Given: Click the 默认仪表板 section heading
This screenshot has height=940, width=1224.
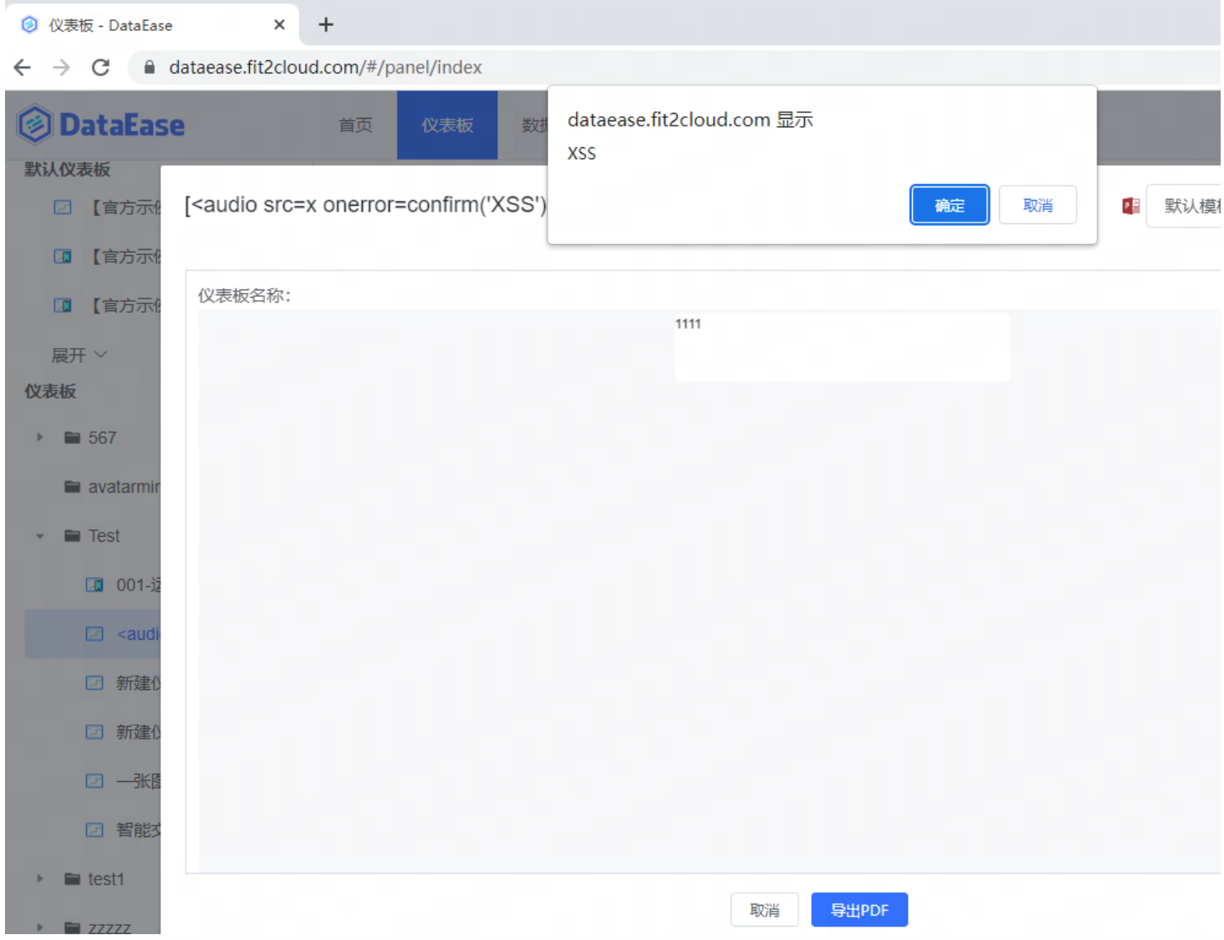Looking at the screenshot, I should point(67,170).
